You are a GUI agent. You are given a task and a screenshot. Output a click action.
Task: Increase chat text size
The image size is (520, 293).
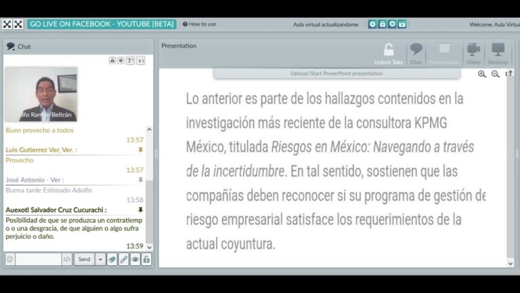pyautogui.click(x=130, y=60)
